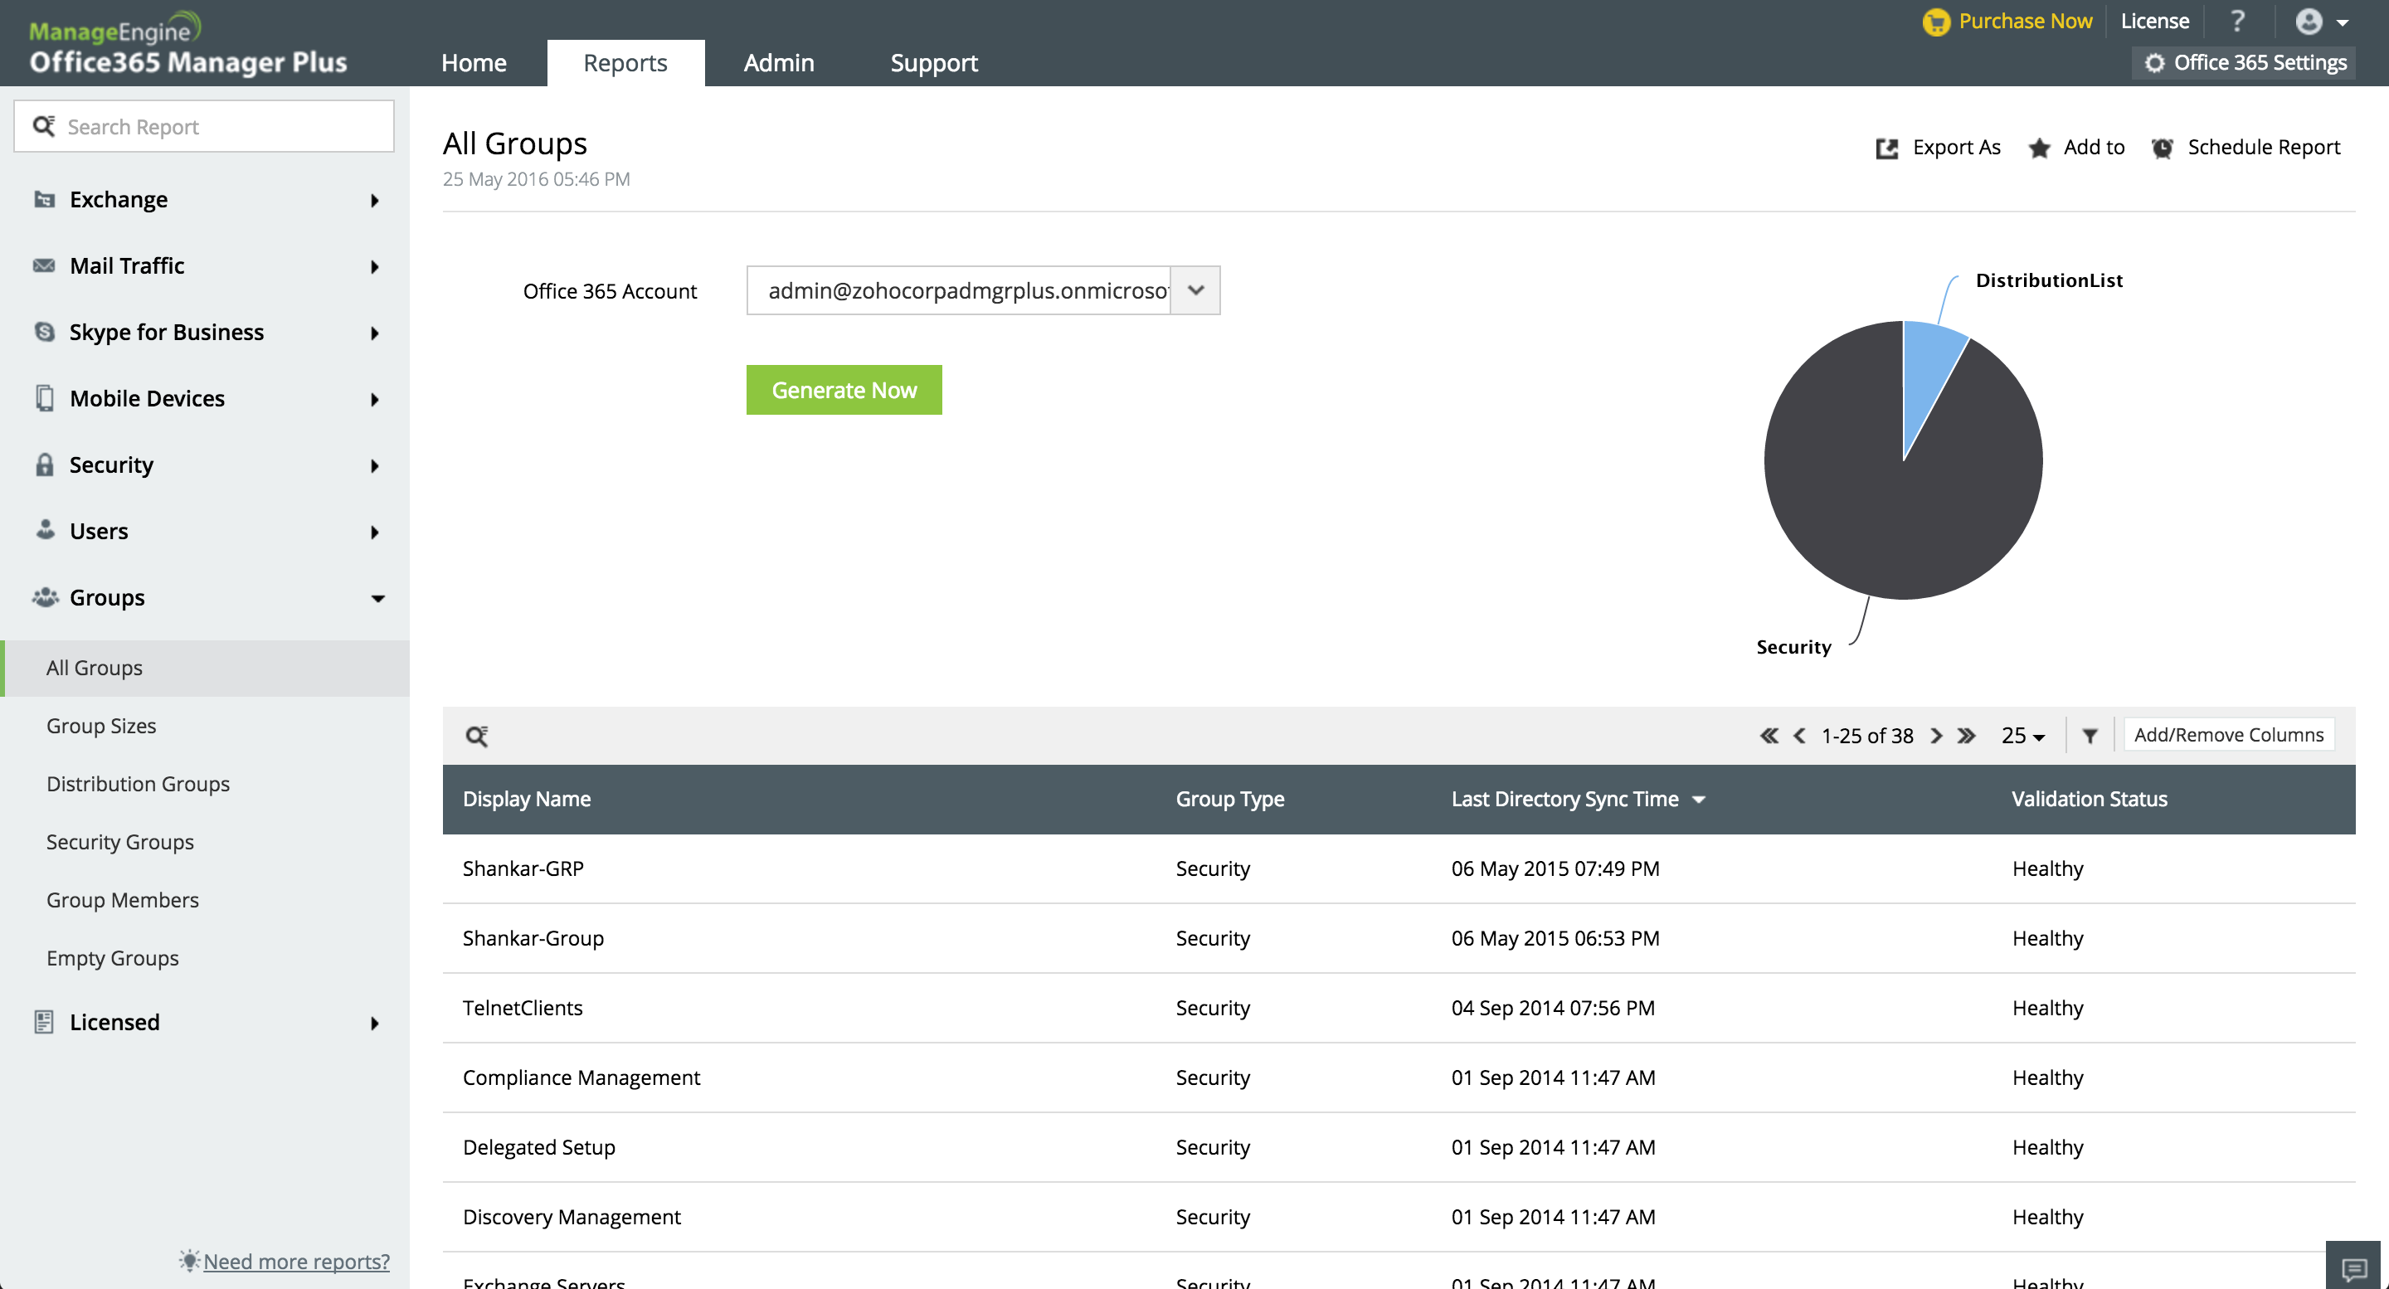Click the Export As icon
Image resolution: width=2389 pixels, height=1289 pixels.
[1886, 148]
